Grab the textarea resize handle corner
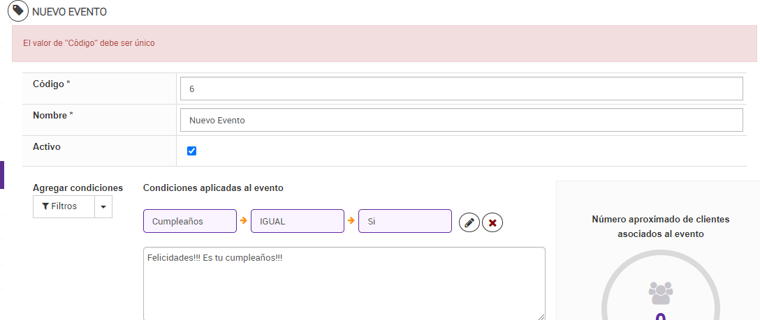The height and width of the screenshot is (320, 760). click(x=541, y=317)
